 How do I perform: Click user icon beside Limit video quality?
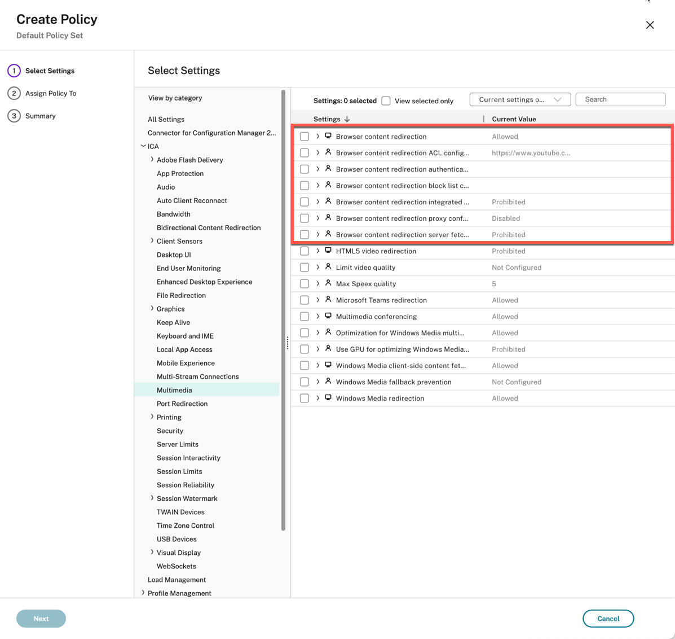point(328,267)
